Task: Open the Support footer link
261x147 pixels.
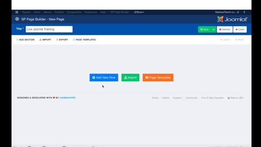Action: (x=177, y=98)
